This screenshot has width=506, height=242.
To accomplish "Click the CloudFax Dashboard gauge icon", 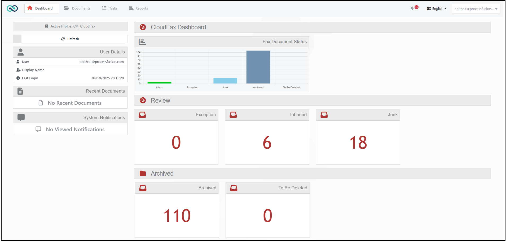I will point(143,27).
